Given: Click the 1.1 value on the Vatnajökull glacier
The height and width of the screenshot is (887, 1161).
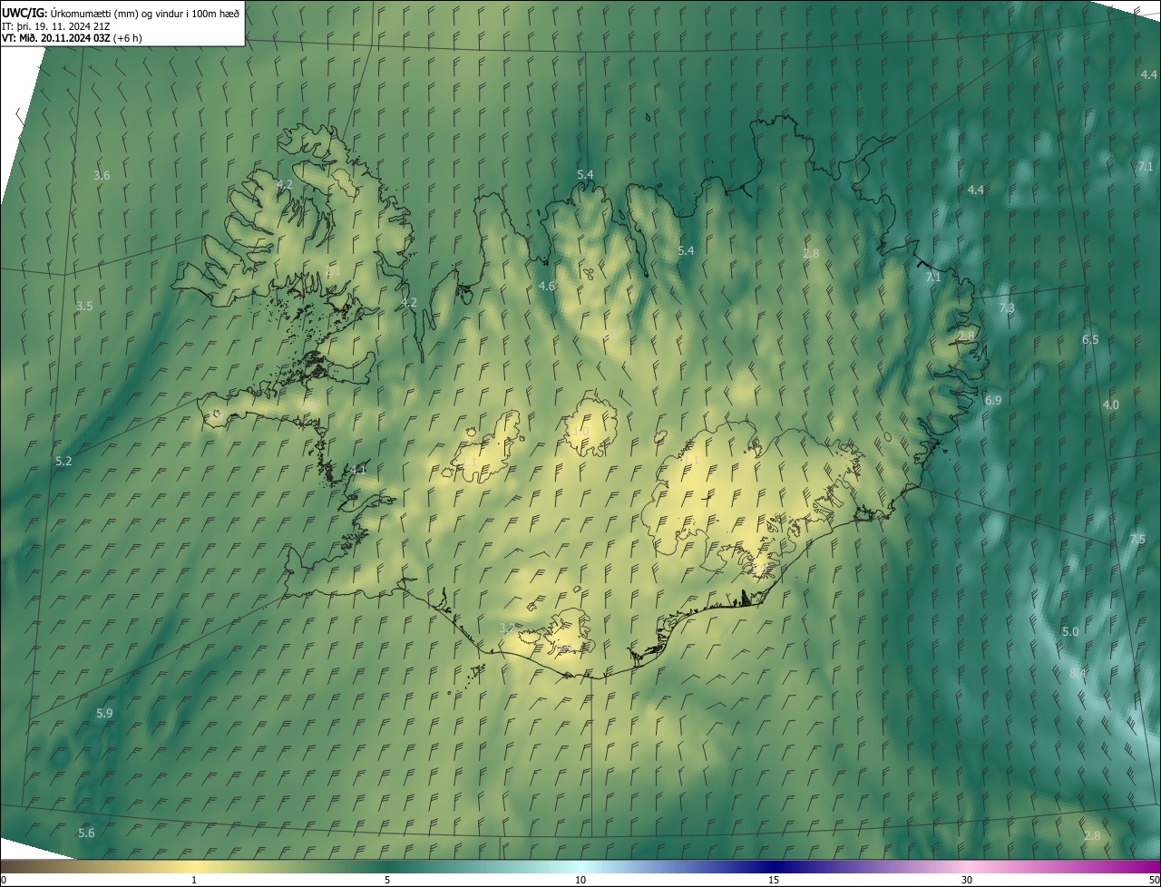Looking at the screenshot, I should [691, 461].
